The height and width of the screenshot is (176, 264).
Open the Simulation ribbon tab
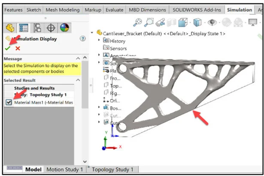coord(240,9)
